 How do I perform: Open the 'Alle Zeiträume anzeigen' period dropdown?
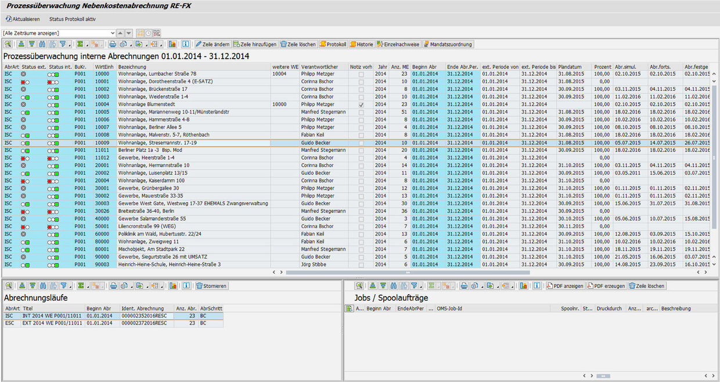(x=112, y=33)
